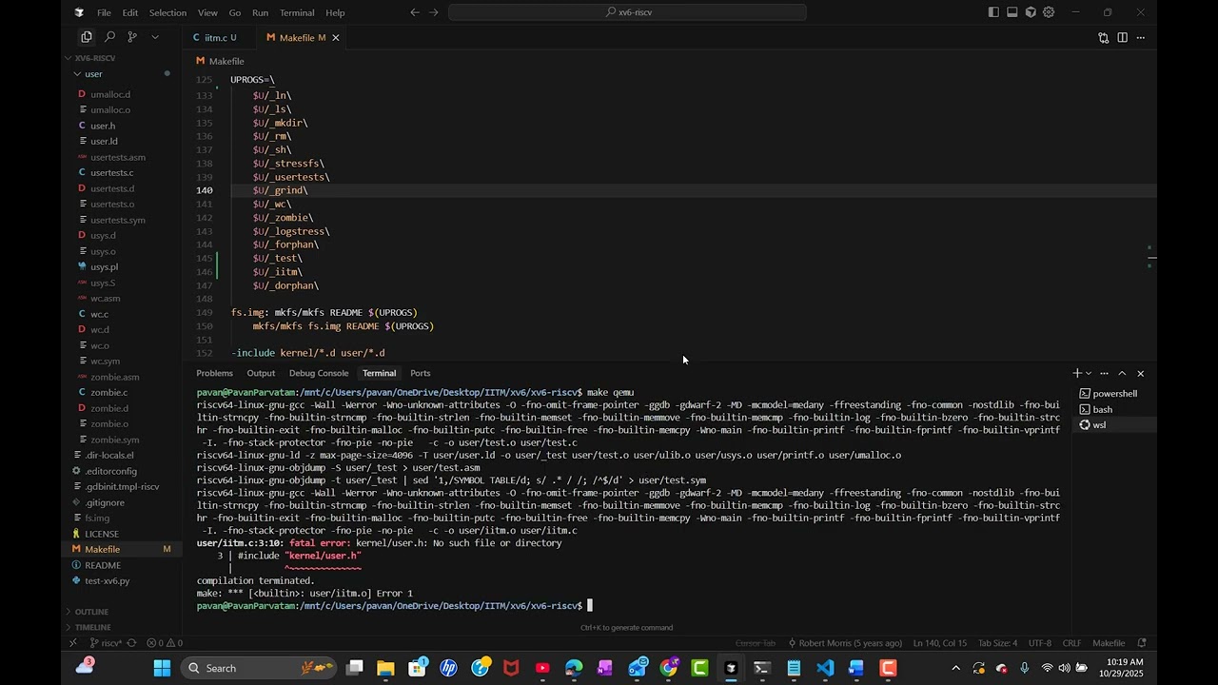Open the remote window indicator in status bar

pyautogui.click(x=72, y=643)
